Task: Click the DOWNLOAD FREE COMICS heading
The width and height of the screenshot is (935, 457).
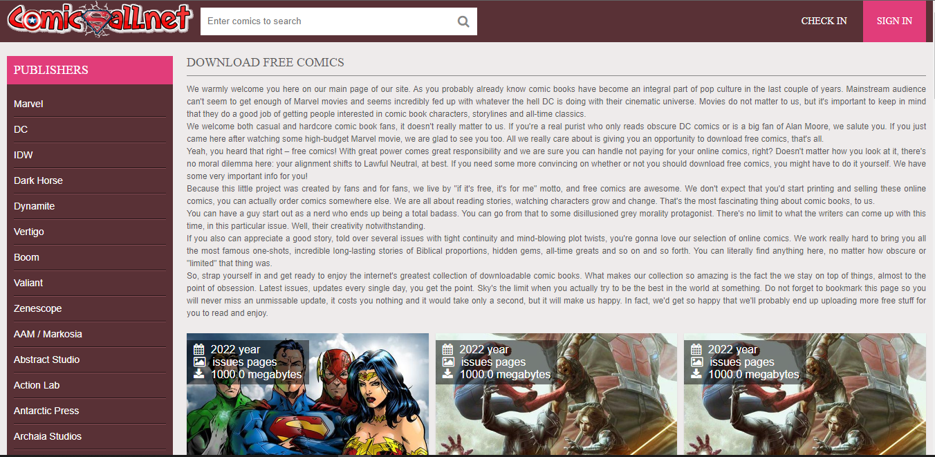Action: coord(266,62)
